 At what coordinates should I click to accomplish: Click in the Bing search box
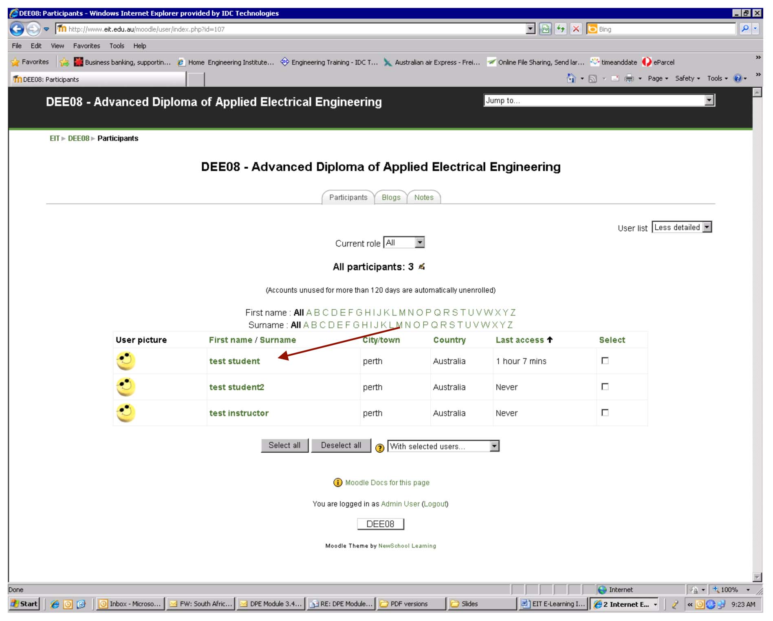tap(667, 29)
